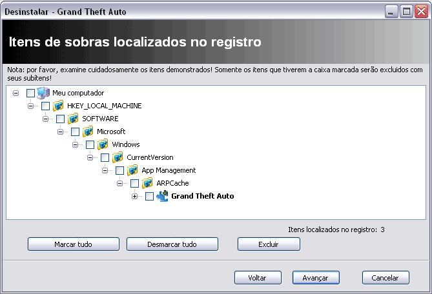432x294 pixels.
Task: Check the Microsoft checkbox
Action: 75,132
